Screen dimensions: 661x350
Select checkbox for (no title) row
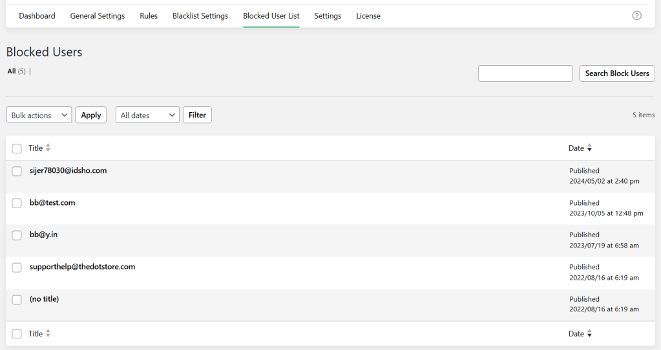[17, 300]
